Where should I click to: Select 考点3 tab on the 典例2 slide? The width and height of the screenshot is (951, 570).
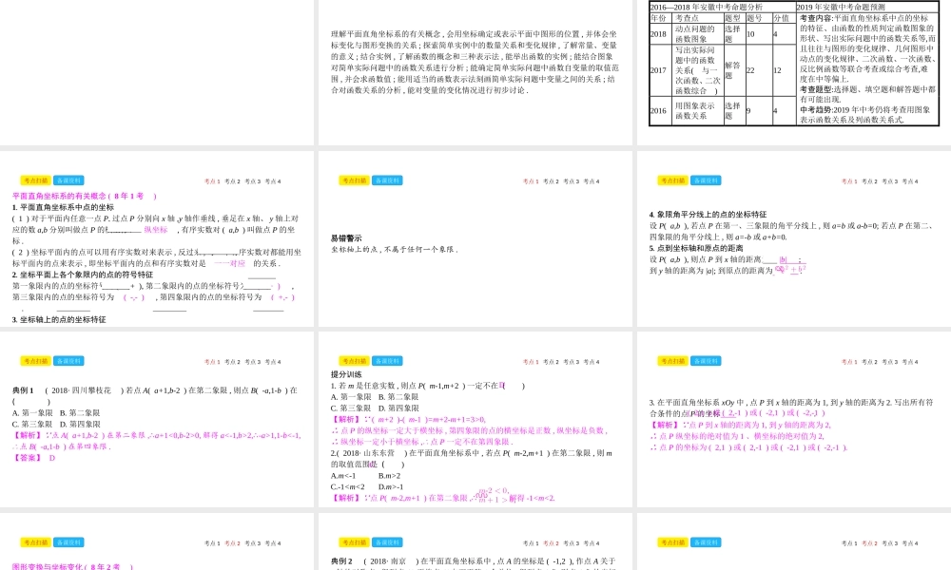click(x=572, y=543)
